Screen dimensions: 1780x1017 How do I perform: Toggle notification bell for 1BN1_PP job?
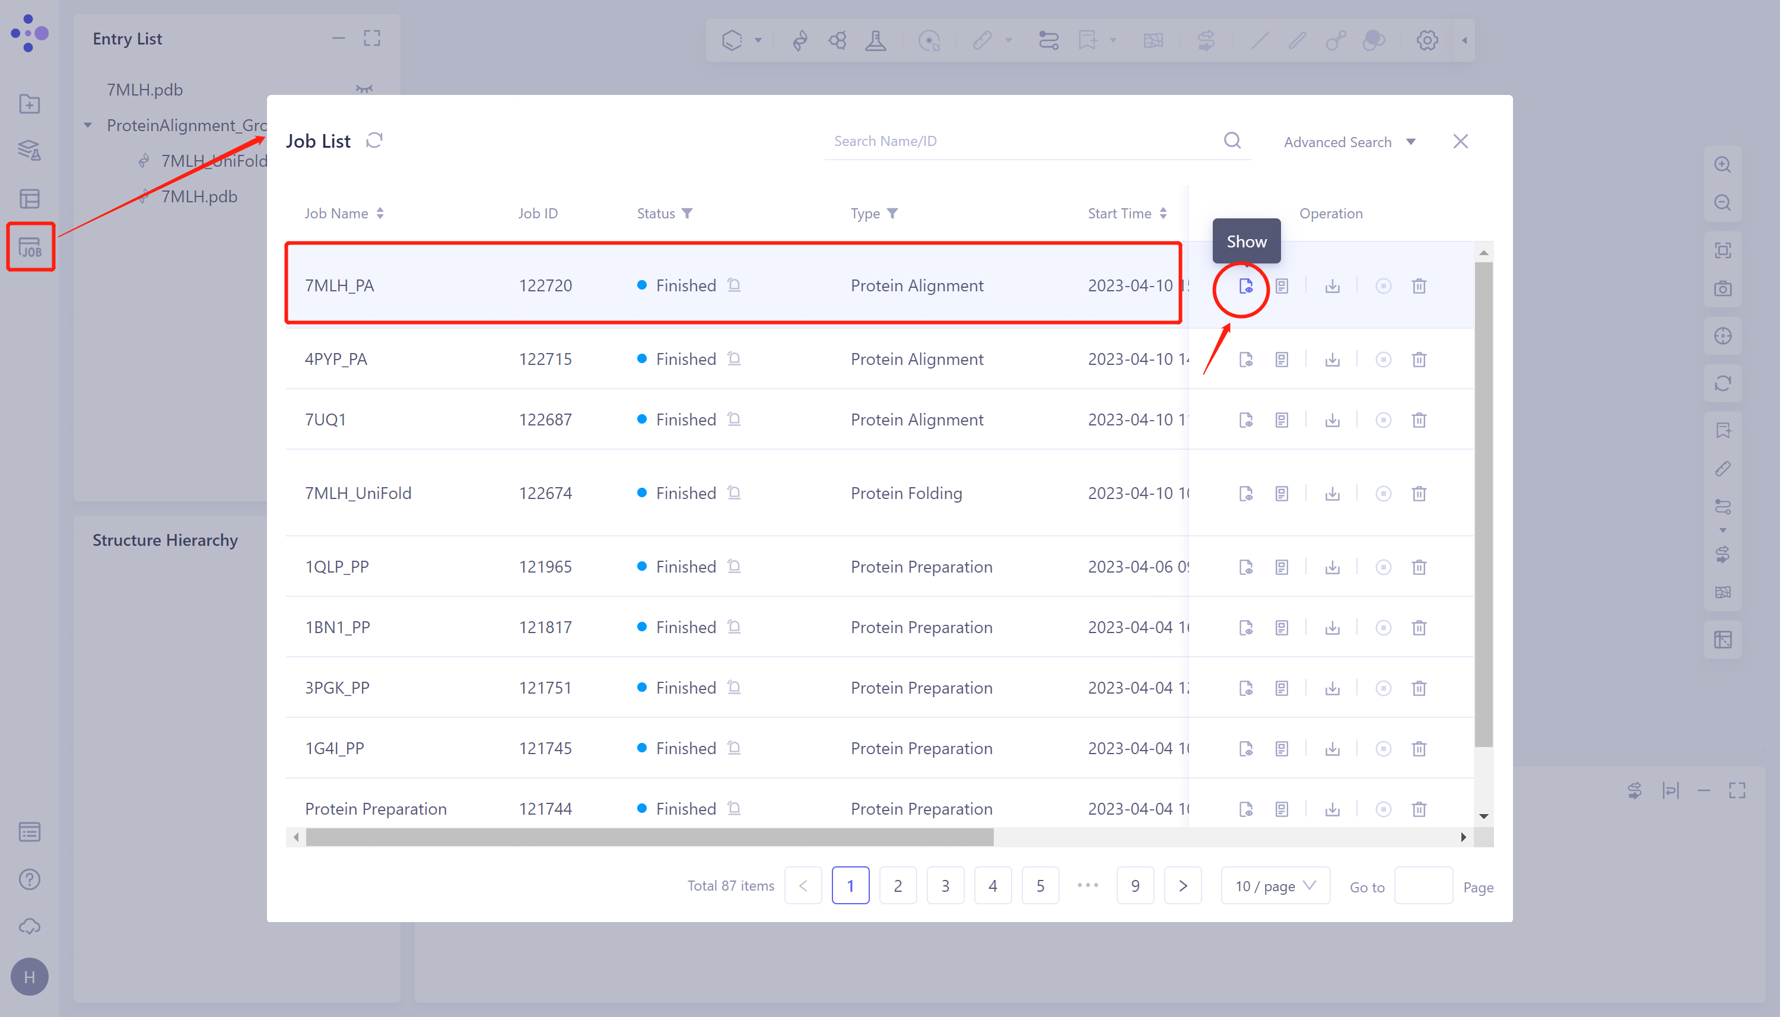coord(734,627)
